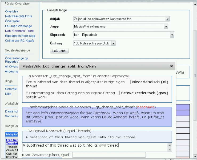Screen dimensions: 197x160
Task: Open the Öwerblek sidebar link
Action: pyautogui.click(x=12, y=11)
